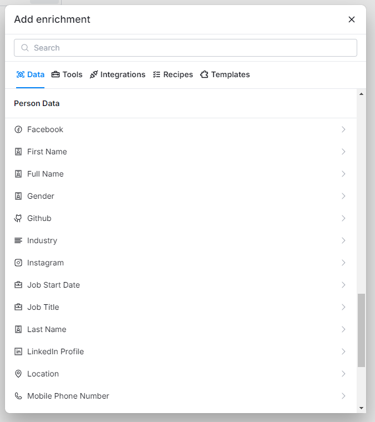Click the Mobile Phone Number handset icon
The image size is (375, 422).
coord(18,396)
